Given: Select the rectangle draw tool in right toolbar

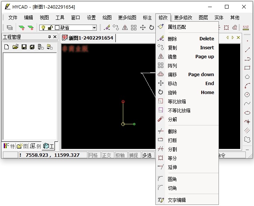Looking at the screenshot, I should [247, 68].
